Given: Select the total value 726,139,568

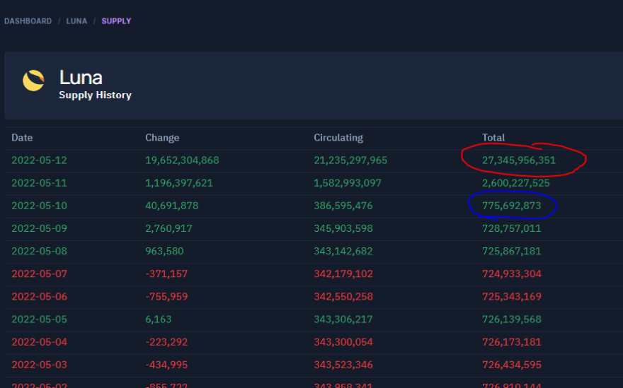Looking at the screenshot, I should [x=511, y=319].
